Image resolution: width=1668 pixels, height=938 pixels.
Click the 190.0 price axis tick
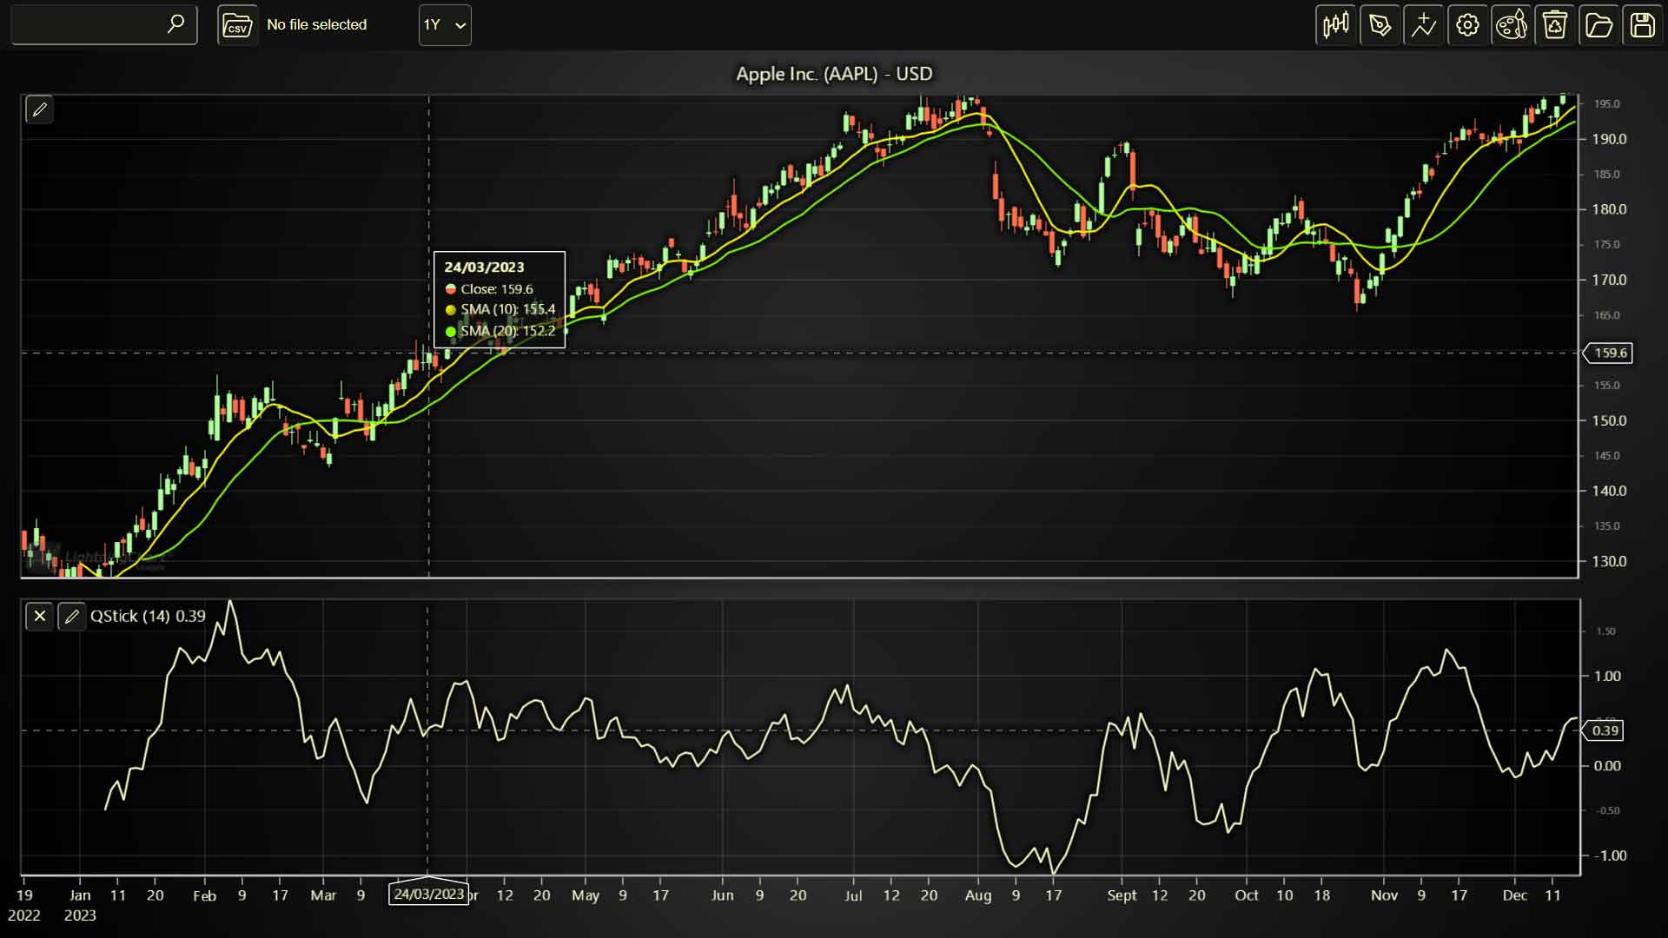(x=1609, y=139)
